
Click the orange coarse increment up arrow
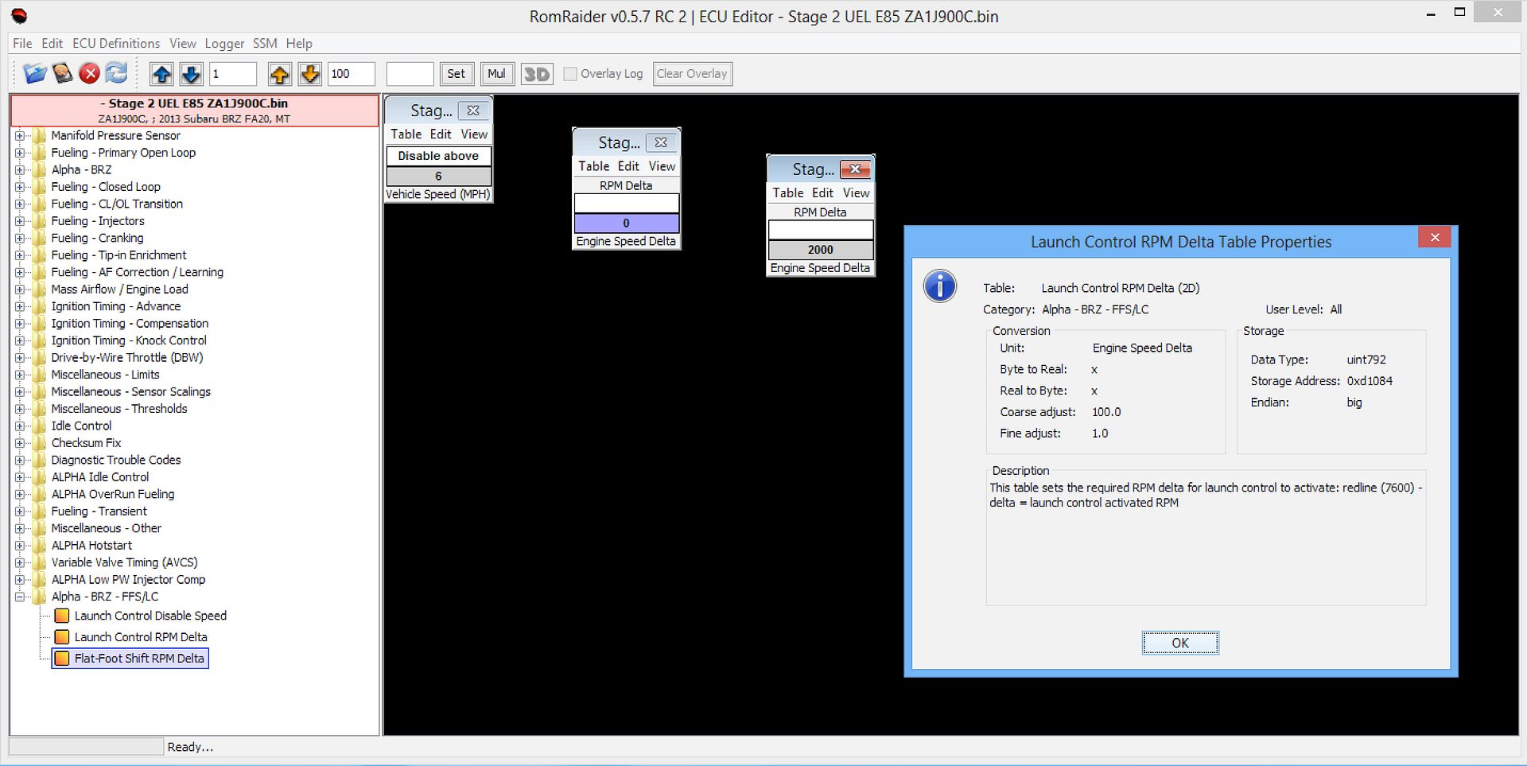point(279,74)
